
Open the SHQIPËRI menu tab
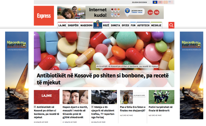pyautogui.click(x=73, y=25)
